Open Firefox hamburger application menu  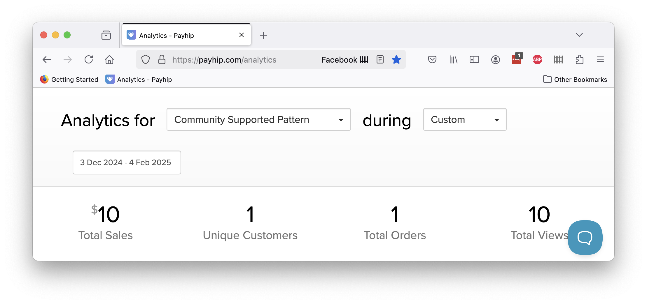tap(600, 60)
